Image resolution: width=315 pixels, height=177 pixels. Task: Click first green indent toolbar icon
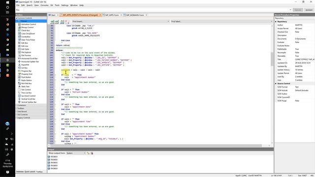(52, 22)
